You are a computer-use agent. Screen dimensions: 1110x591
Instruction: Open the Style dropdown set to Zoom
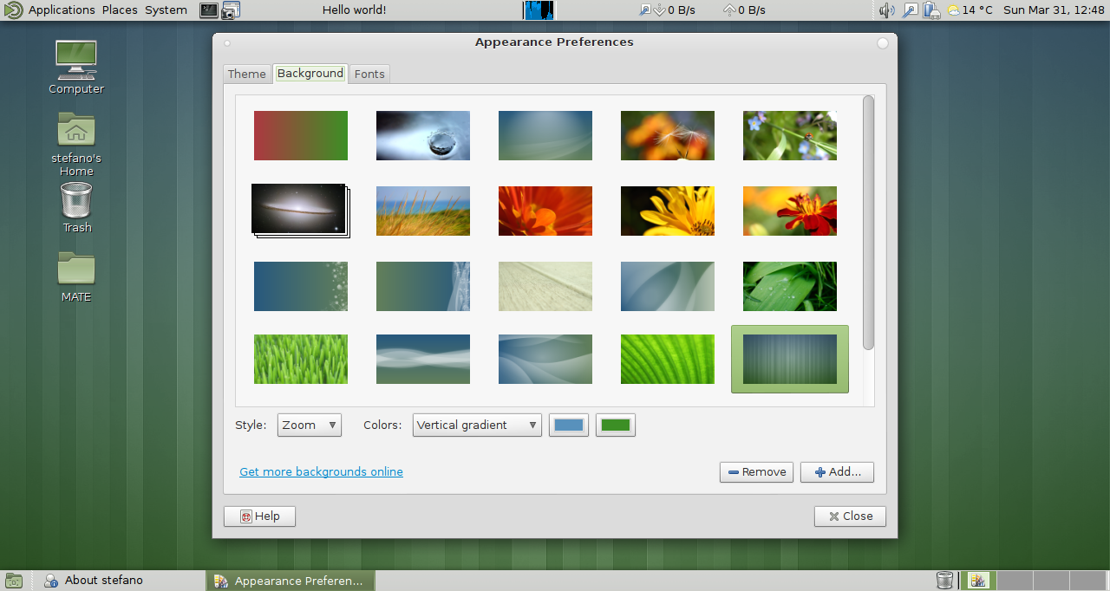point(310,425)
